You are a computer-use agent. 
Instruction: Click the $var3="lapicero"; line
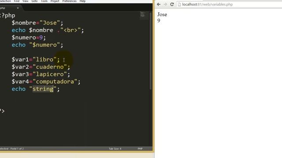click(x=41, y=74)
